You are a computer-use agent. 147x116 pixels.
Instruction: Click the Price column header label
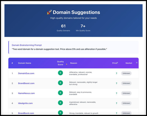point(115,63)
